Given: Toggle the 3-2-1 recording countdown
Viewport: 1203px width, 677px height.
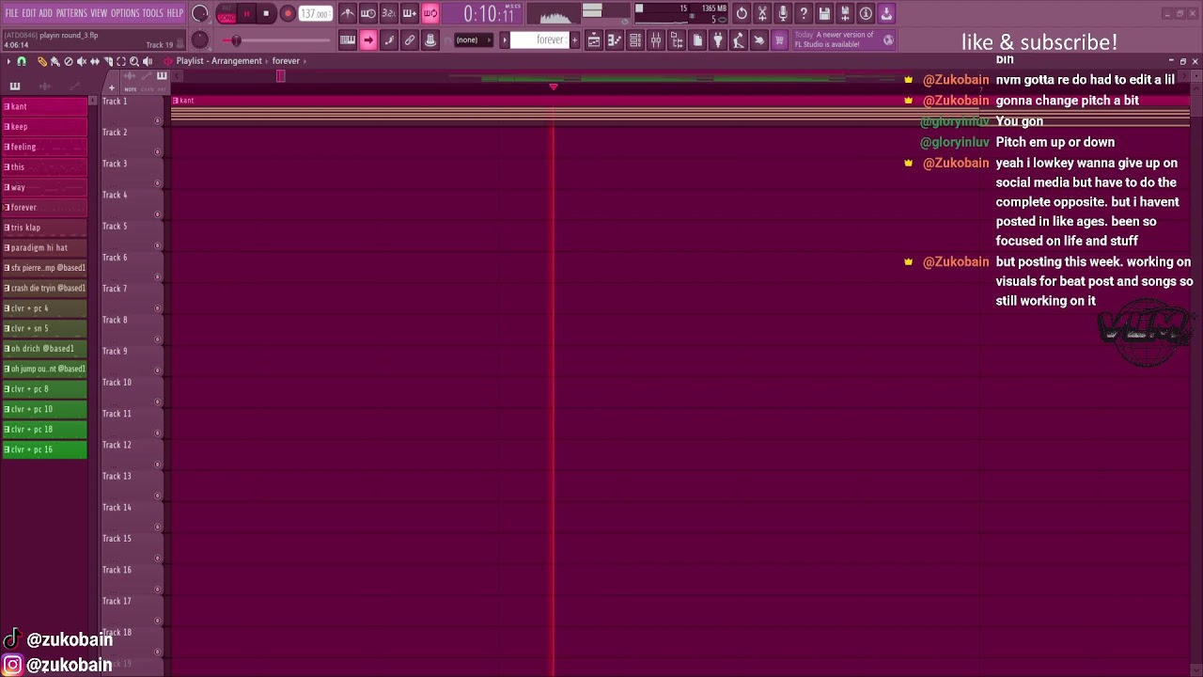Looking at the screenshot, I should (389, 13).
